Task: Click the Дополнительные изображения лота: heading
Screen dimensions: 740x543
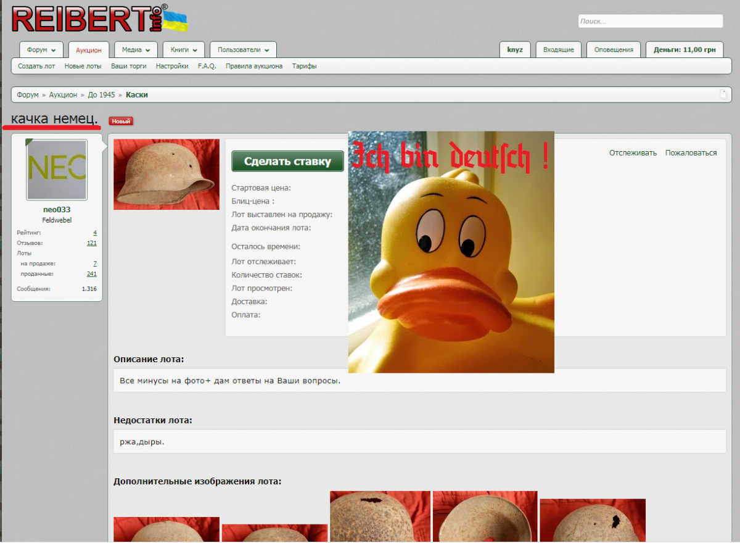Action: coord(197,481)
